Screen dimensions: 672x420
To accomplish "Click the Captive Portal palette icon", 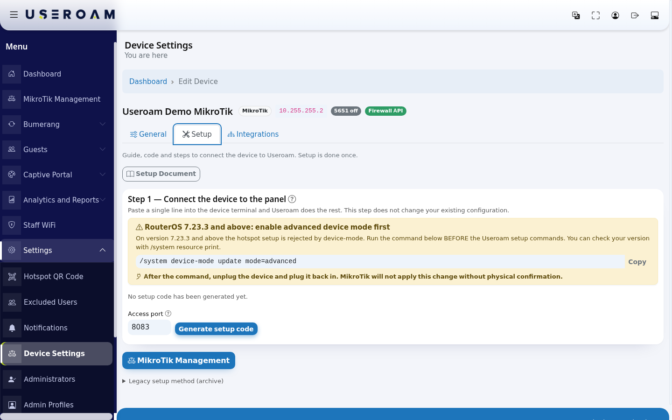I will pos(12,175).
